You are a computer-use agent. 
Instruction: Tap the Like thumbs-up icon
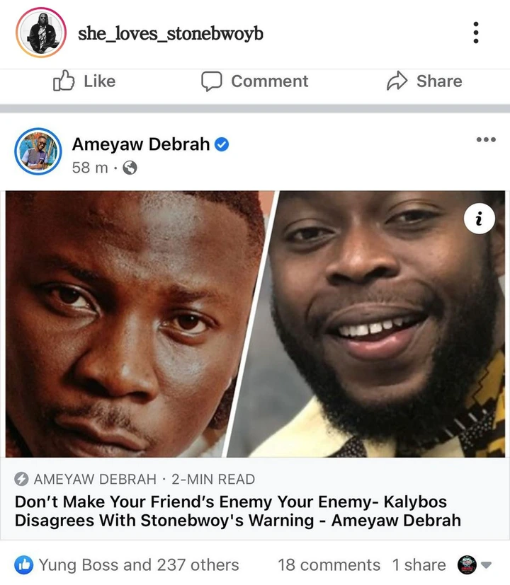(x=64, y=81)
